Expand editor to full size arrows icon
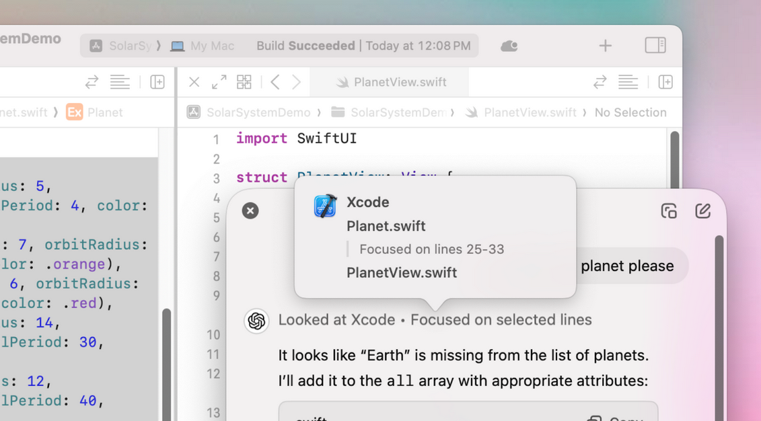 [219, 82]
